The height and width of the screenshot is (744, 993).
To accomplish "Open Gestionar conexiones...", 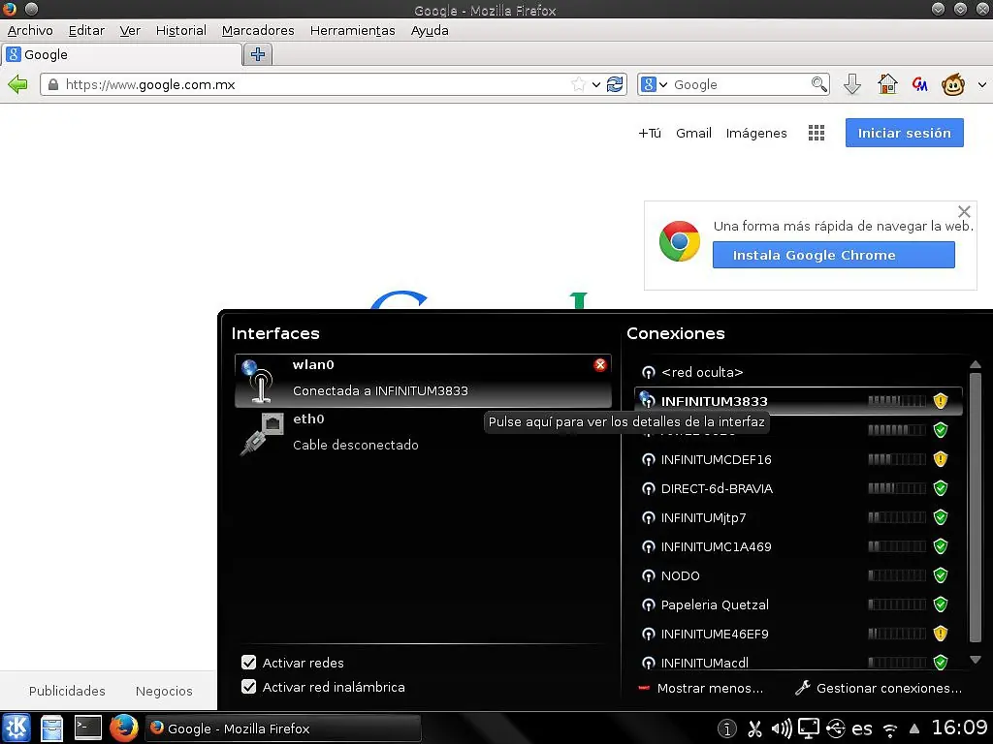I will pyautogui.click(x=879, y=688).
